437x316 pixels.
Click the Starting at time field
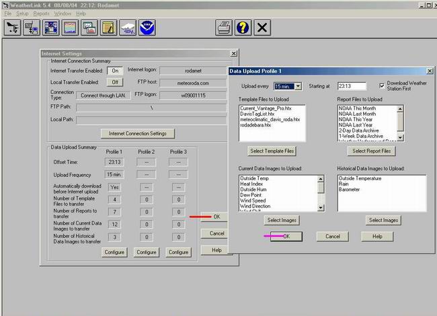(352, 86)
